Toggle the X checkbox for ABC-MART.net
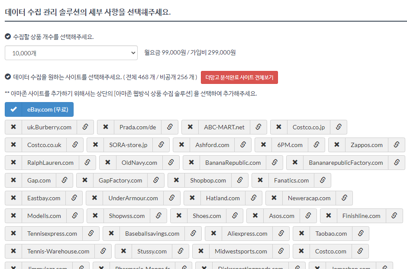The height and width of the screenshot is (269, 407). coord(190,127)
